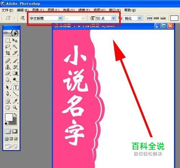The width and height of the screenshot is (180, 168).
Task: Open the 文件(F) menu
Action: (x=7, y=10)
